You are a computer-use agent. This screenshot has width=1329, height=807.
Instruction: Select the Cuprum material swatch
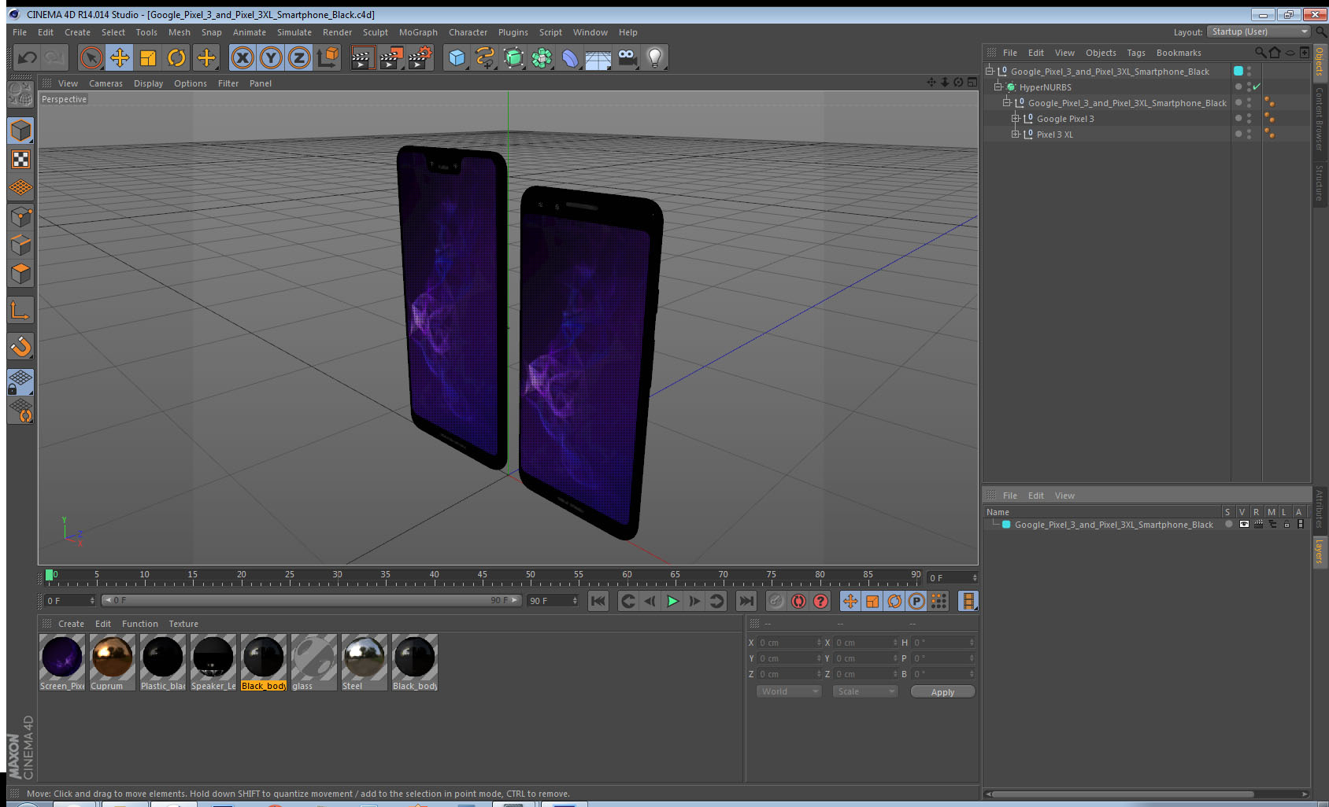113,663
